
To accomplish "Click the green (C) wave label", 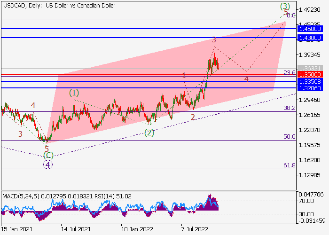I will [48, 155].
